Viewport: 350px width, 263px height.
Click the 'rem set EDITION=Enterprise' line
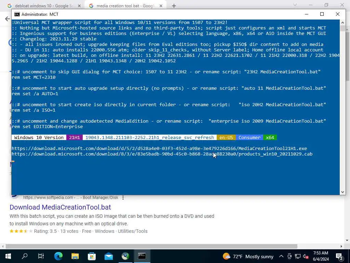47,127
